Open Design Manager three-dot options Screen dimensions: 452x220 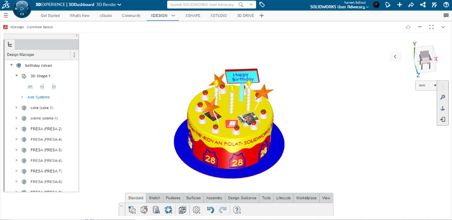click(x=74, y=55)
